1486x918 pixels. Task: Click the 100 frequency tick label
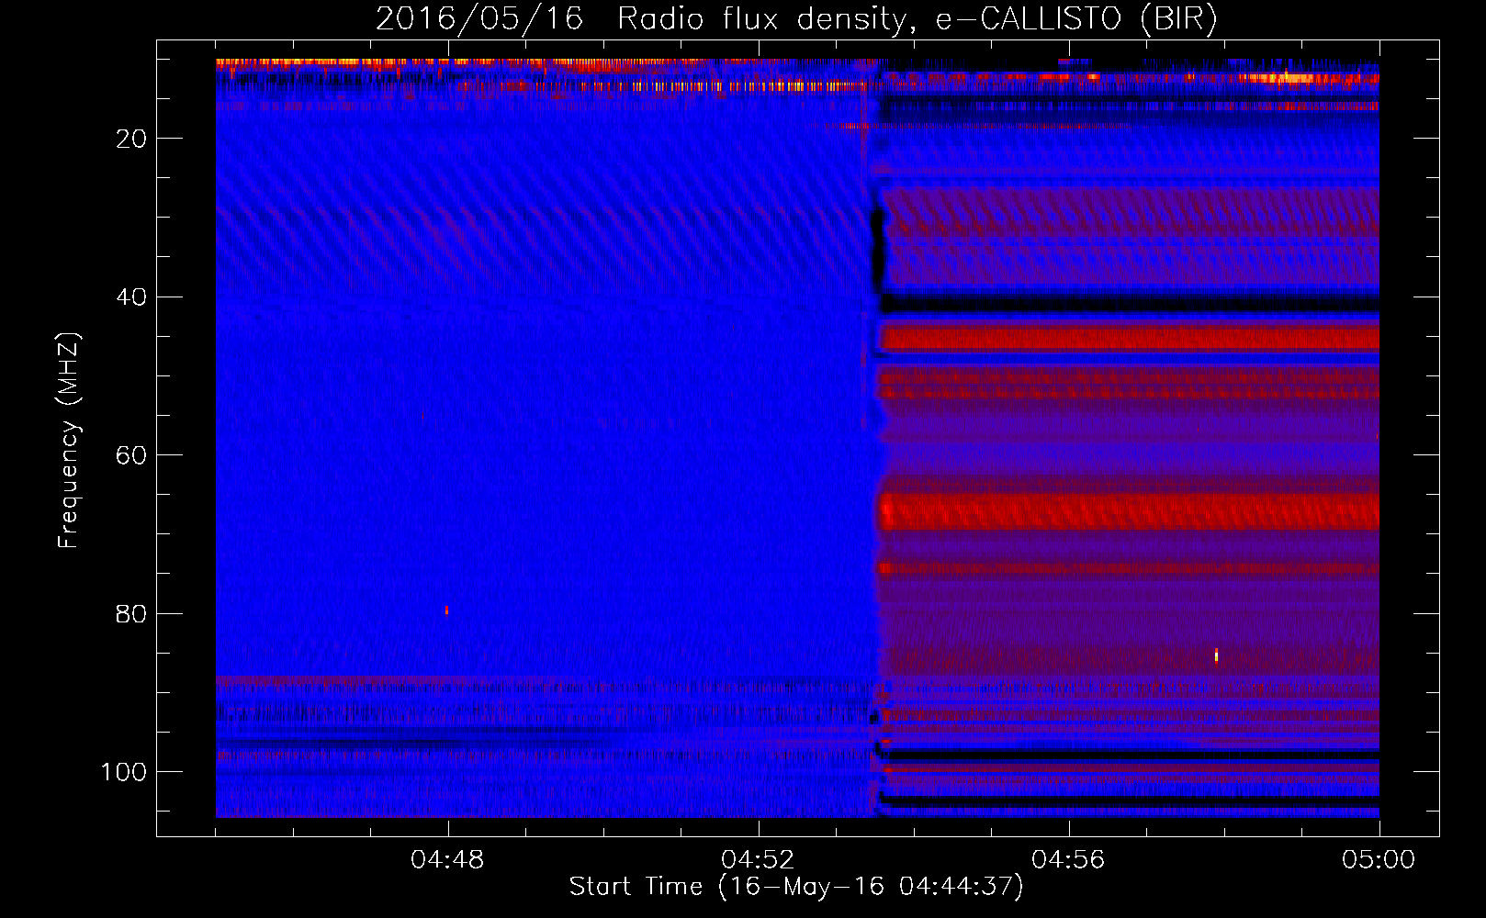[x=124, y=772]
